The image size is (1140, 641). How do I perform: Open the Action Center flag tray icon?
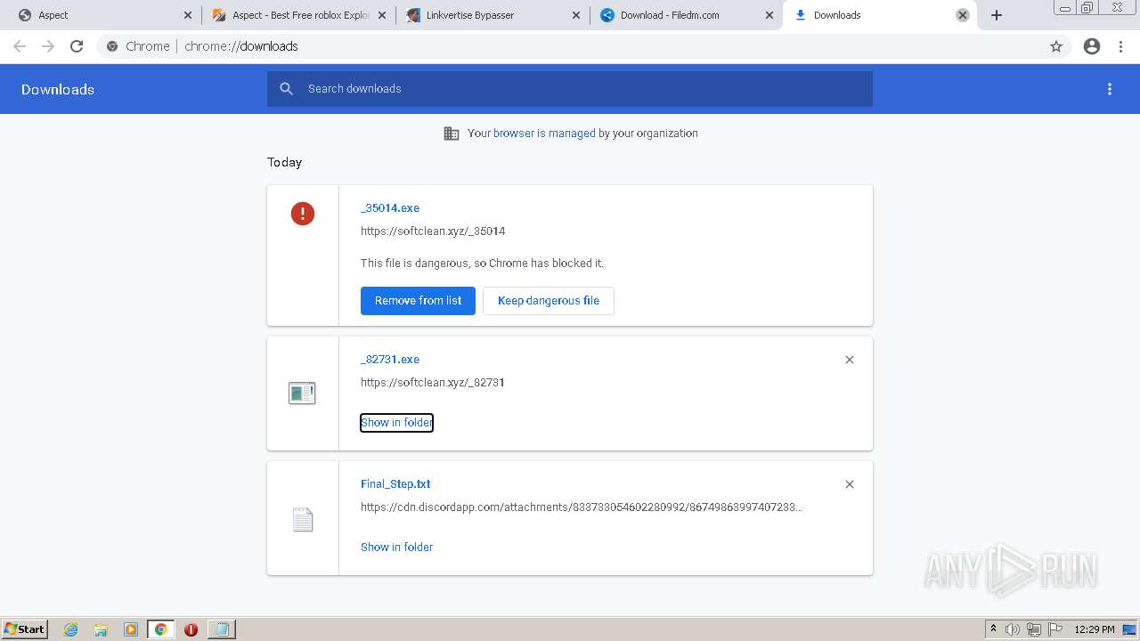tap(1055, 629)
